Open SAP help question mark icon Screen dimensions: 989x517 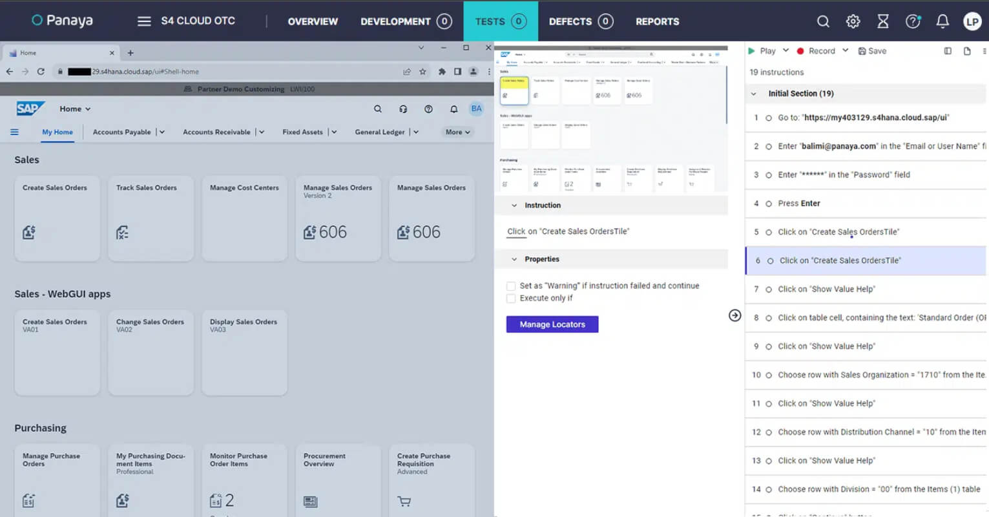click(428, 109)
